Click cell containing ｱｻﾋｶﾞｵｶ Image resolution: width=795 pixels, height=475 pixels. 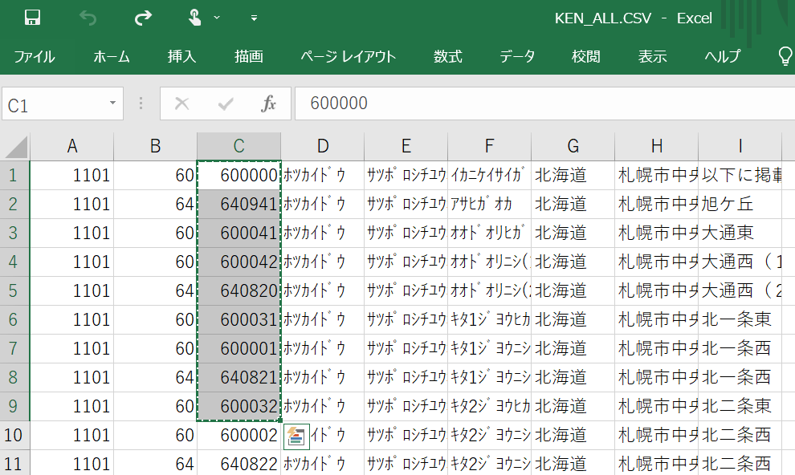(x=489, y=204)
